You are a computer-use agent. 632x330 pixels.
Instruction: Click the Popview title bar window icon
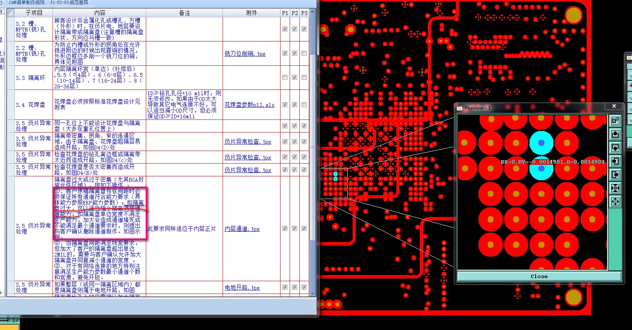[460, 108]
